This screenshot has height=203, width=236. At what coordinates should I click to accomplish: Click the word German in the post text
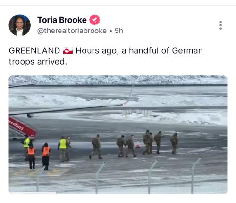coord(187,51)
